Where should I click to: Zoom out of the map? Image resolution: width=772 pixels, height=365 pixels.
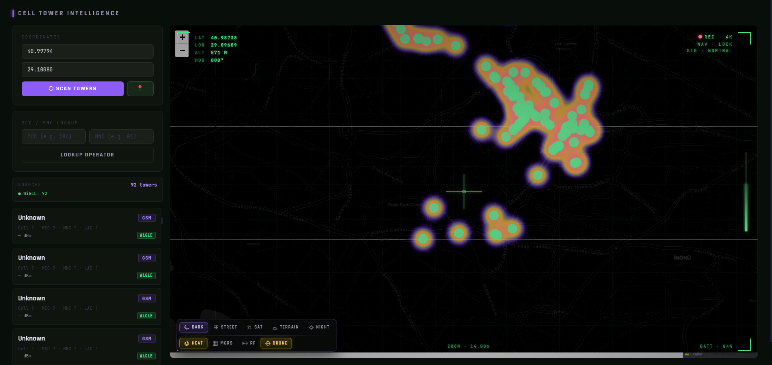pyautogui.click(x=182, y=51)
